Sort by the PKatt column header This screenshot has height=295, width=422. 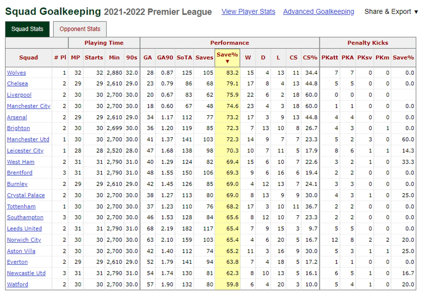[x=330, y=58]
